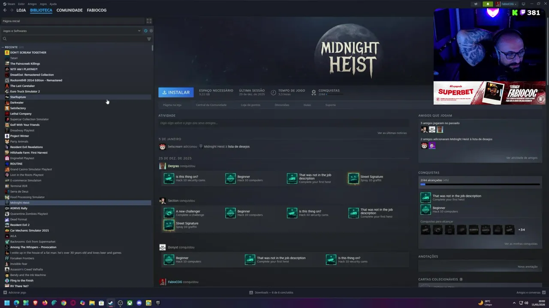The height and width of the screenshot is (308, 549).
Task: Click the Tempo de jogo clock icon
Action: 274,92
